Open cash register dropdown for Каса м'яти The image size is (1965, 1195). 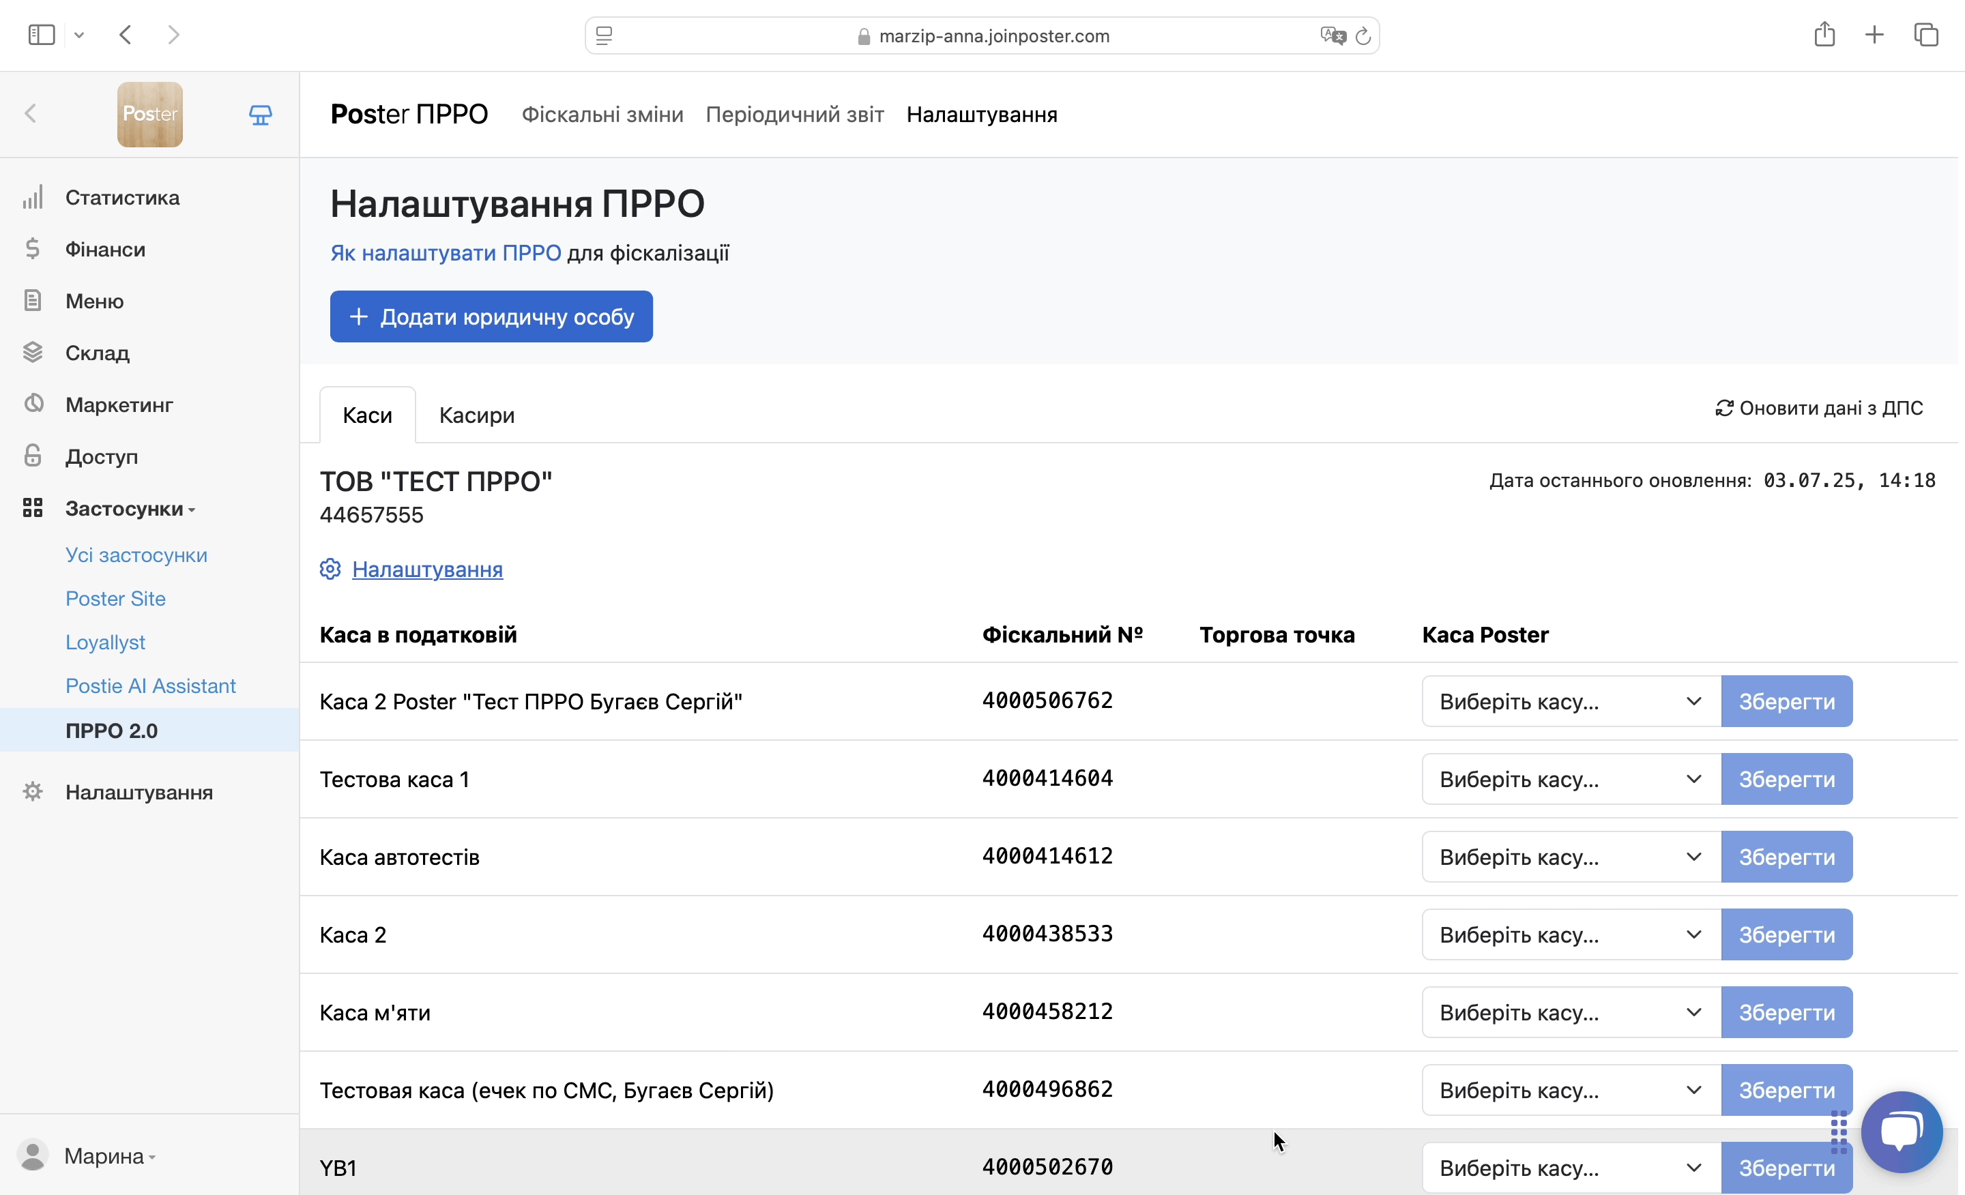[x=1571, y=1012]
